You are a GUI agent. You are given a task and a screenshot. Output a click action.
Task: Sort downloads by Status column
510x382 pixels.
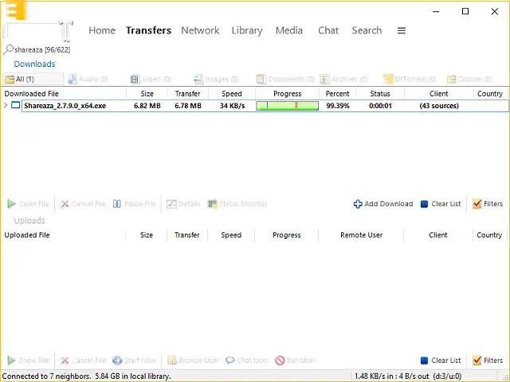click(380, 94)
